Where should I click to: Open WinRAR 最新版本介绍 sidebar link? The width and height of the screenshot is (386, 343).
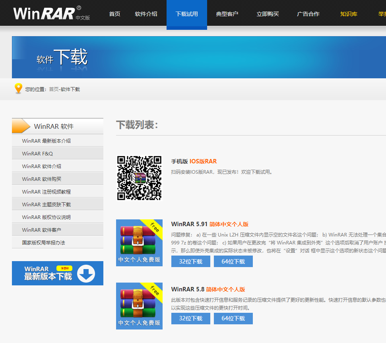tap(47, 141)
